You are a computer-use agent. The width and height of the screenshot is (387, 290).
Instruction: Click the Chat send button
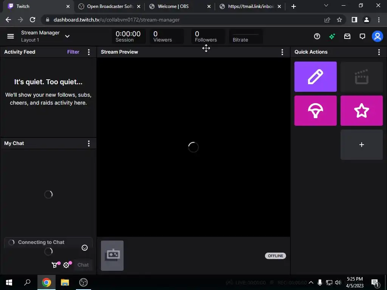83,265
